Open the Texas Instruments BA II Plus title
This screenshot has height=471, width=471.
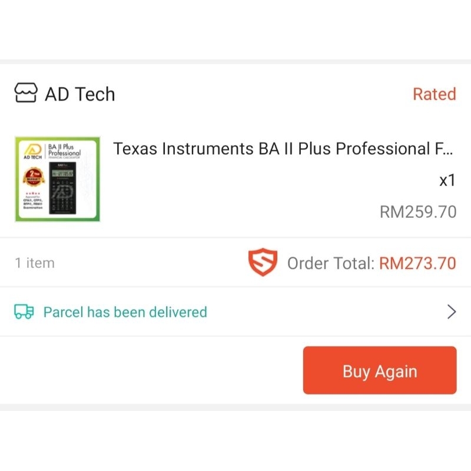(x=283, y=149)
